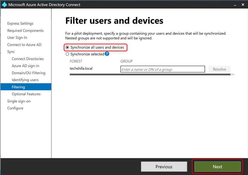Click the Previous button
The image size is (248, 175).
pos(164,167)
